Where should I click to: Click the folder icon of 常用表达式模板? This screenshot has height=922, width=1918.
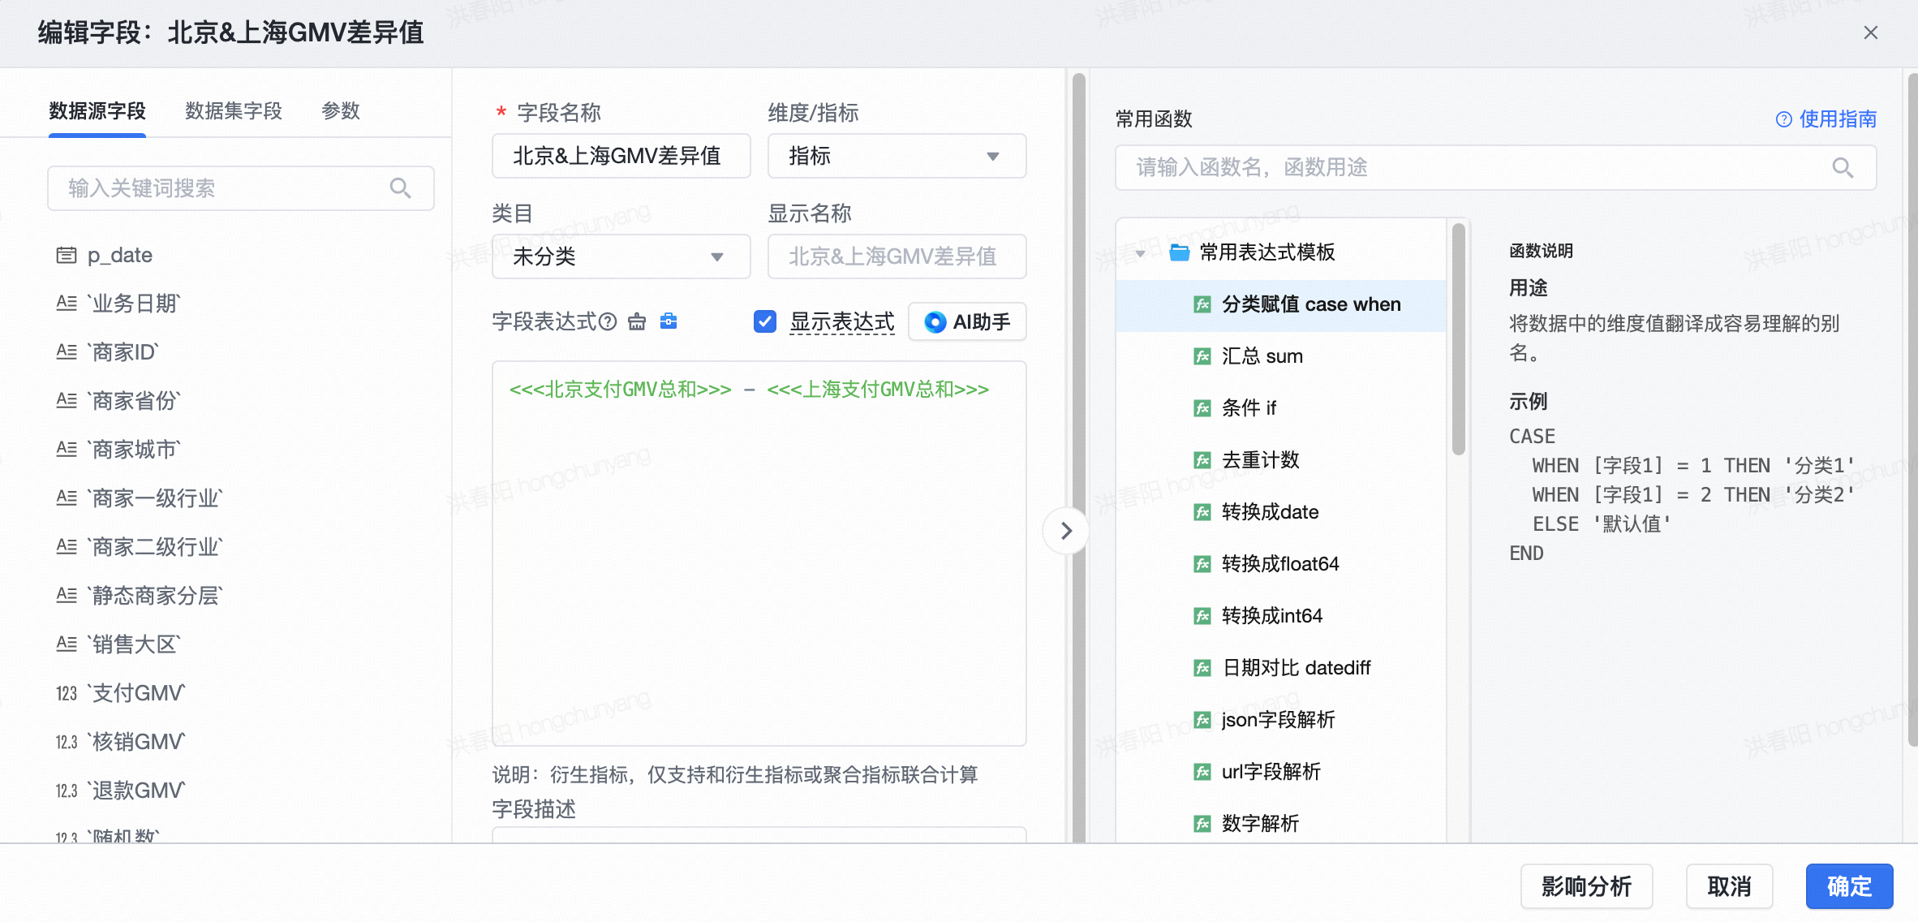click(1179, 252)
